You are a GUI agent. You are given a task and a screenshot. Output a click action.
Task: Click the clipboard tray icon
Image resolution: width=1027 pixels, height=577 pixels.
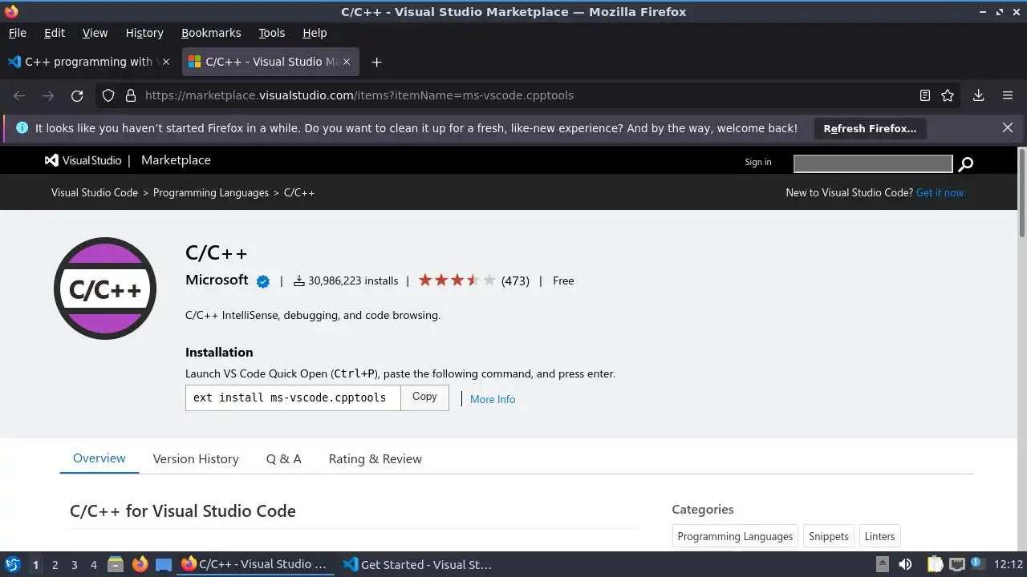(935, 564)
